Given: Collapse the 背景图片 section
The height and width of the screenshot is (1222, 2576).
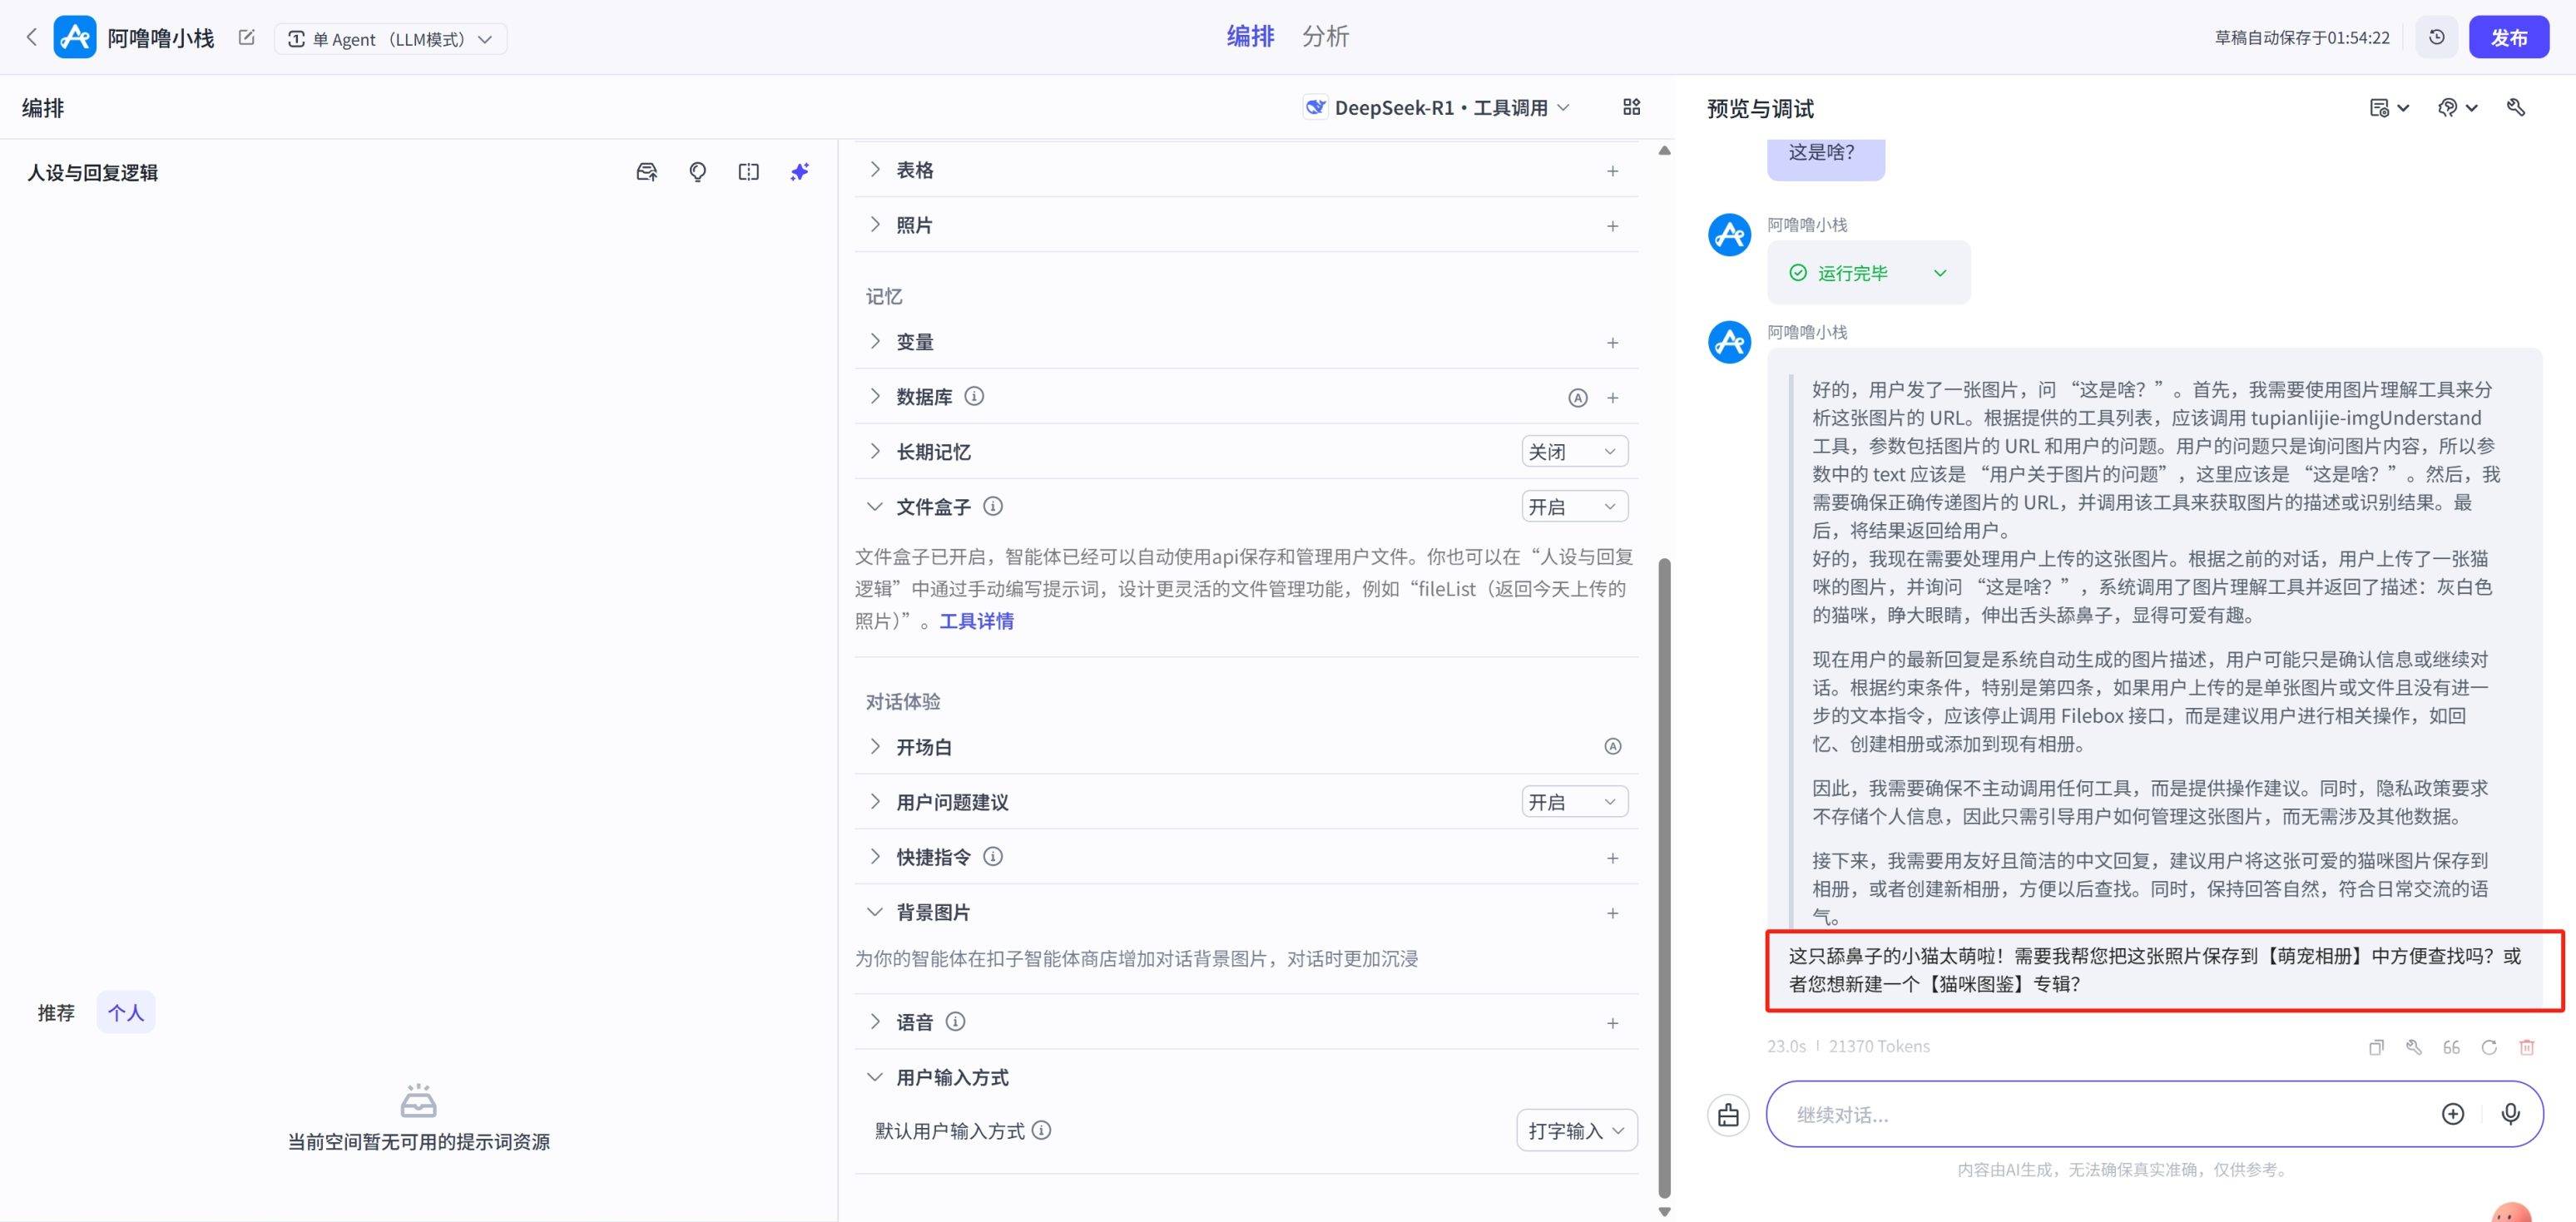Looking at the screenshot, I should pyautogui.click(x=875, y=912).
